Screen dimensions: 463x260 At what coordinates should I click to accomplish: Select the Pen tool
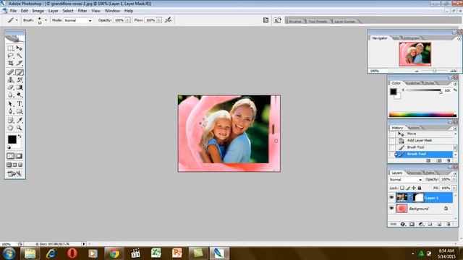click(11, 111)
